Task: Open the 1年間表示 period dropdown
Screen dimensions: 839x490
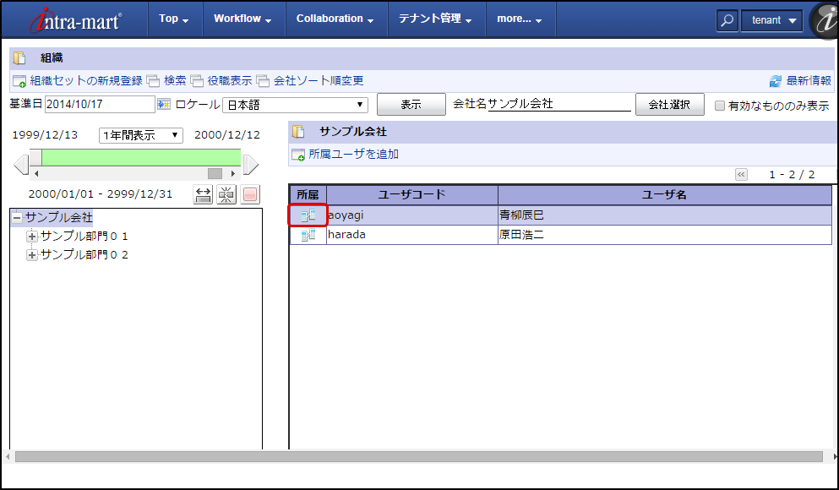Action: 141,135
